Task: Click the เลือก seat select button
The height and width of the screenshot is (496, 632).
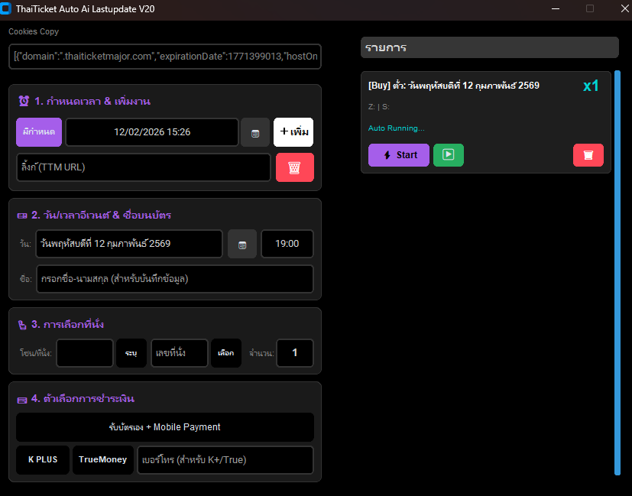Action: coord(225,353)
